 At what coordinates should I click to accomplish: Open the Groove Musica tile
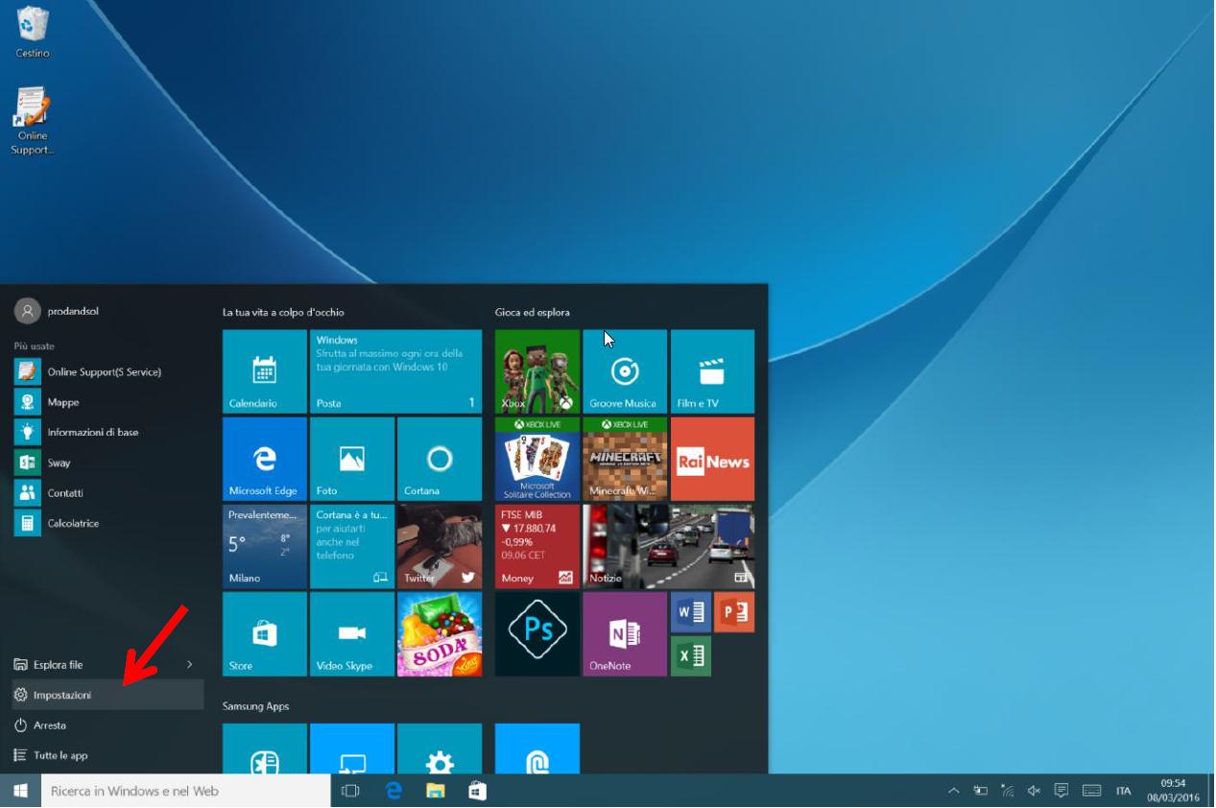point(625,371)
